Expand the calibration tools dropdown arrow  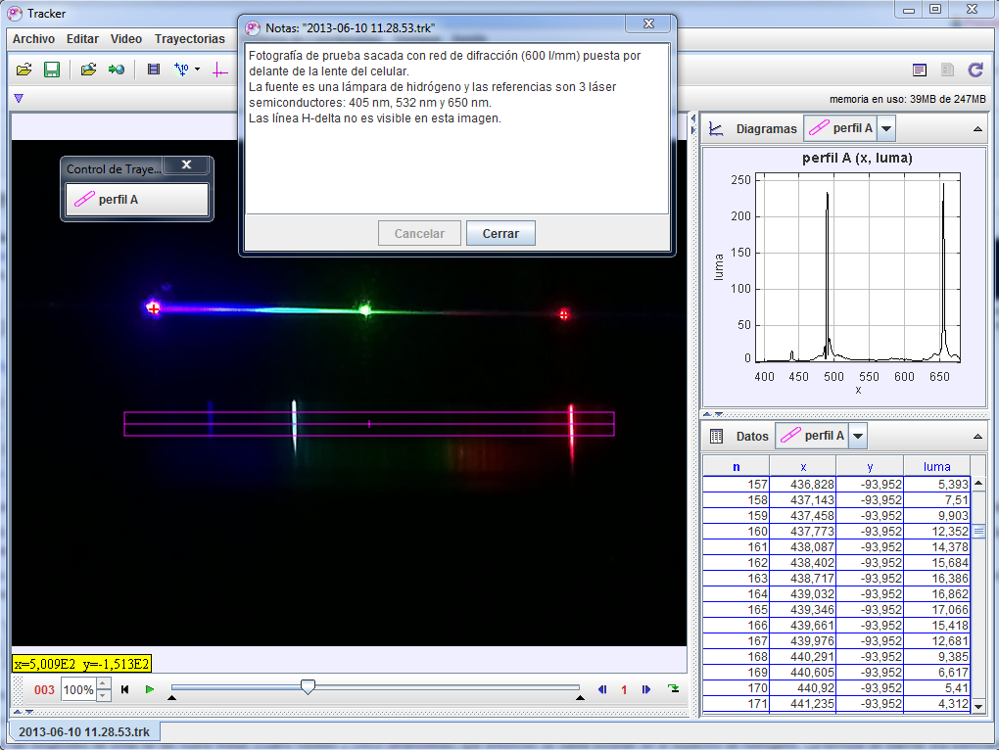tap(197, 70)
